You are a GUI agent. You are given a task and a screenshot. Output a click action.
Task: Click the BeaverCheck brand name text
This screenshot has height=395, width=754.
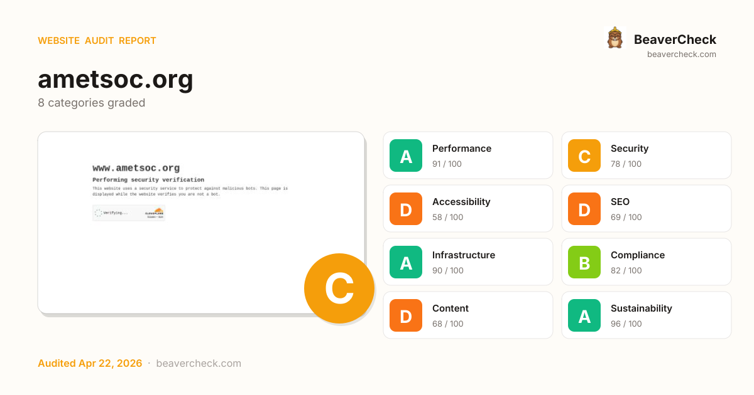[675, 39]
